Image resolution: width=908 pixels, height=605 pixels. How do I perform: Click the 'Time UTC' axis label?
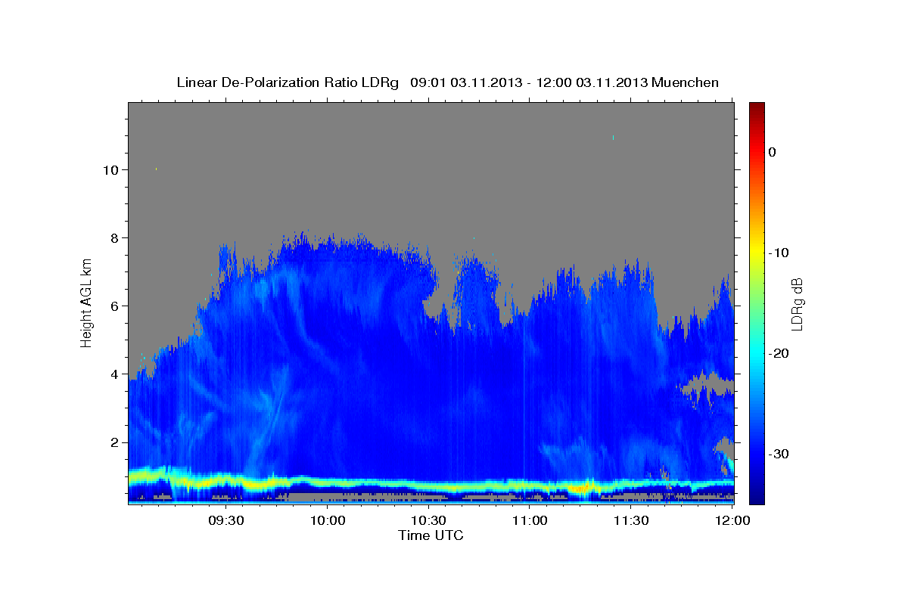tap(431, 535)
